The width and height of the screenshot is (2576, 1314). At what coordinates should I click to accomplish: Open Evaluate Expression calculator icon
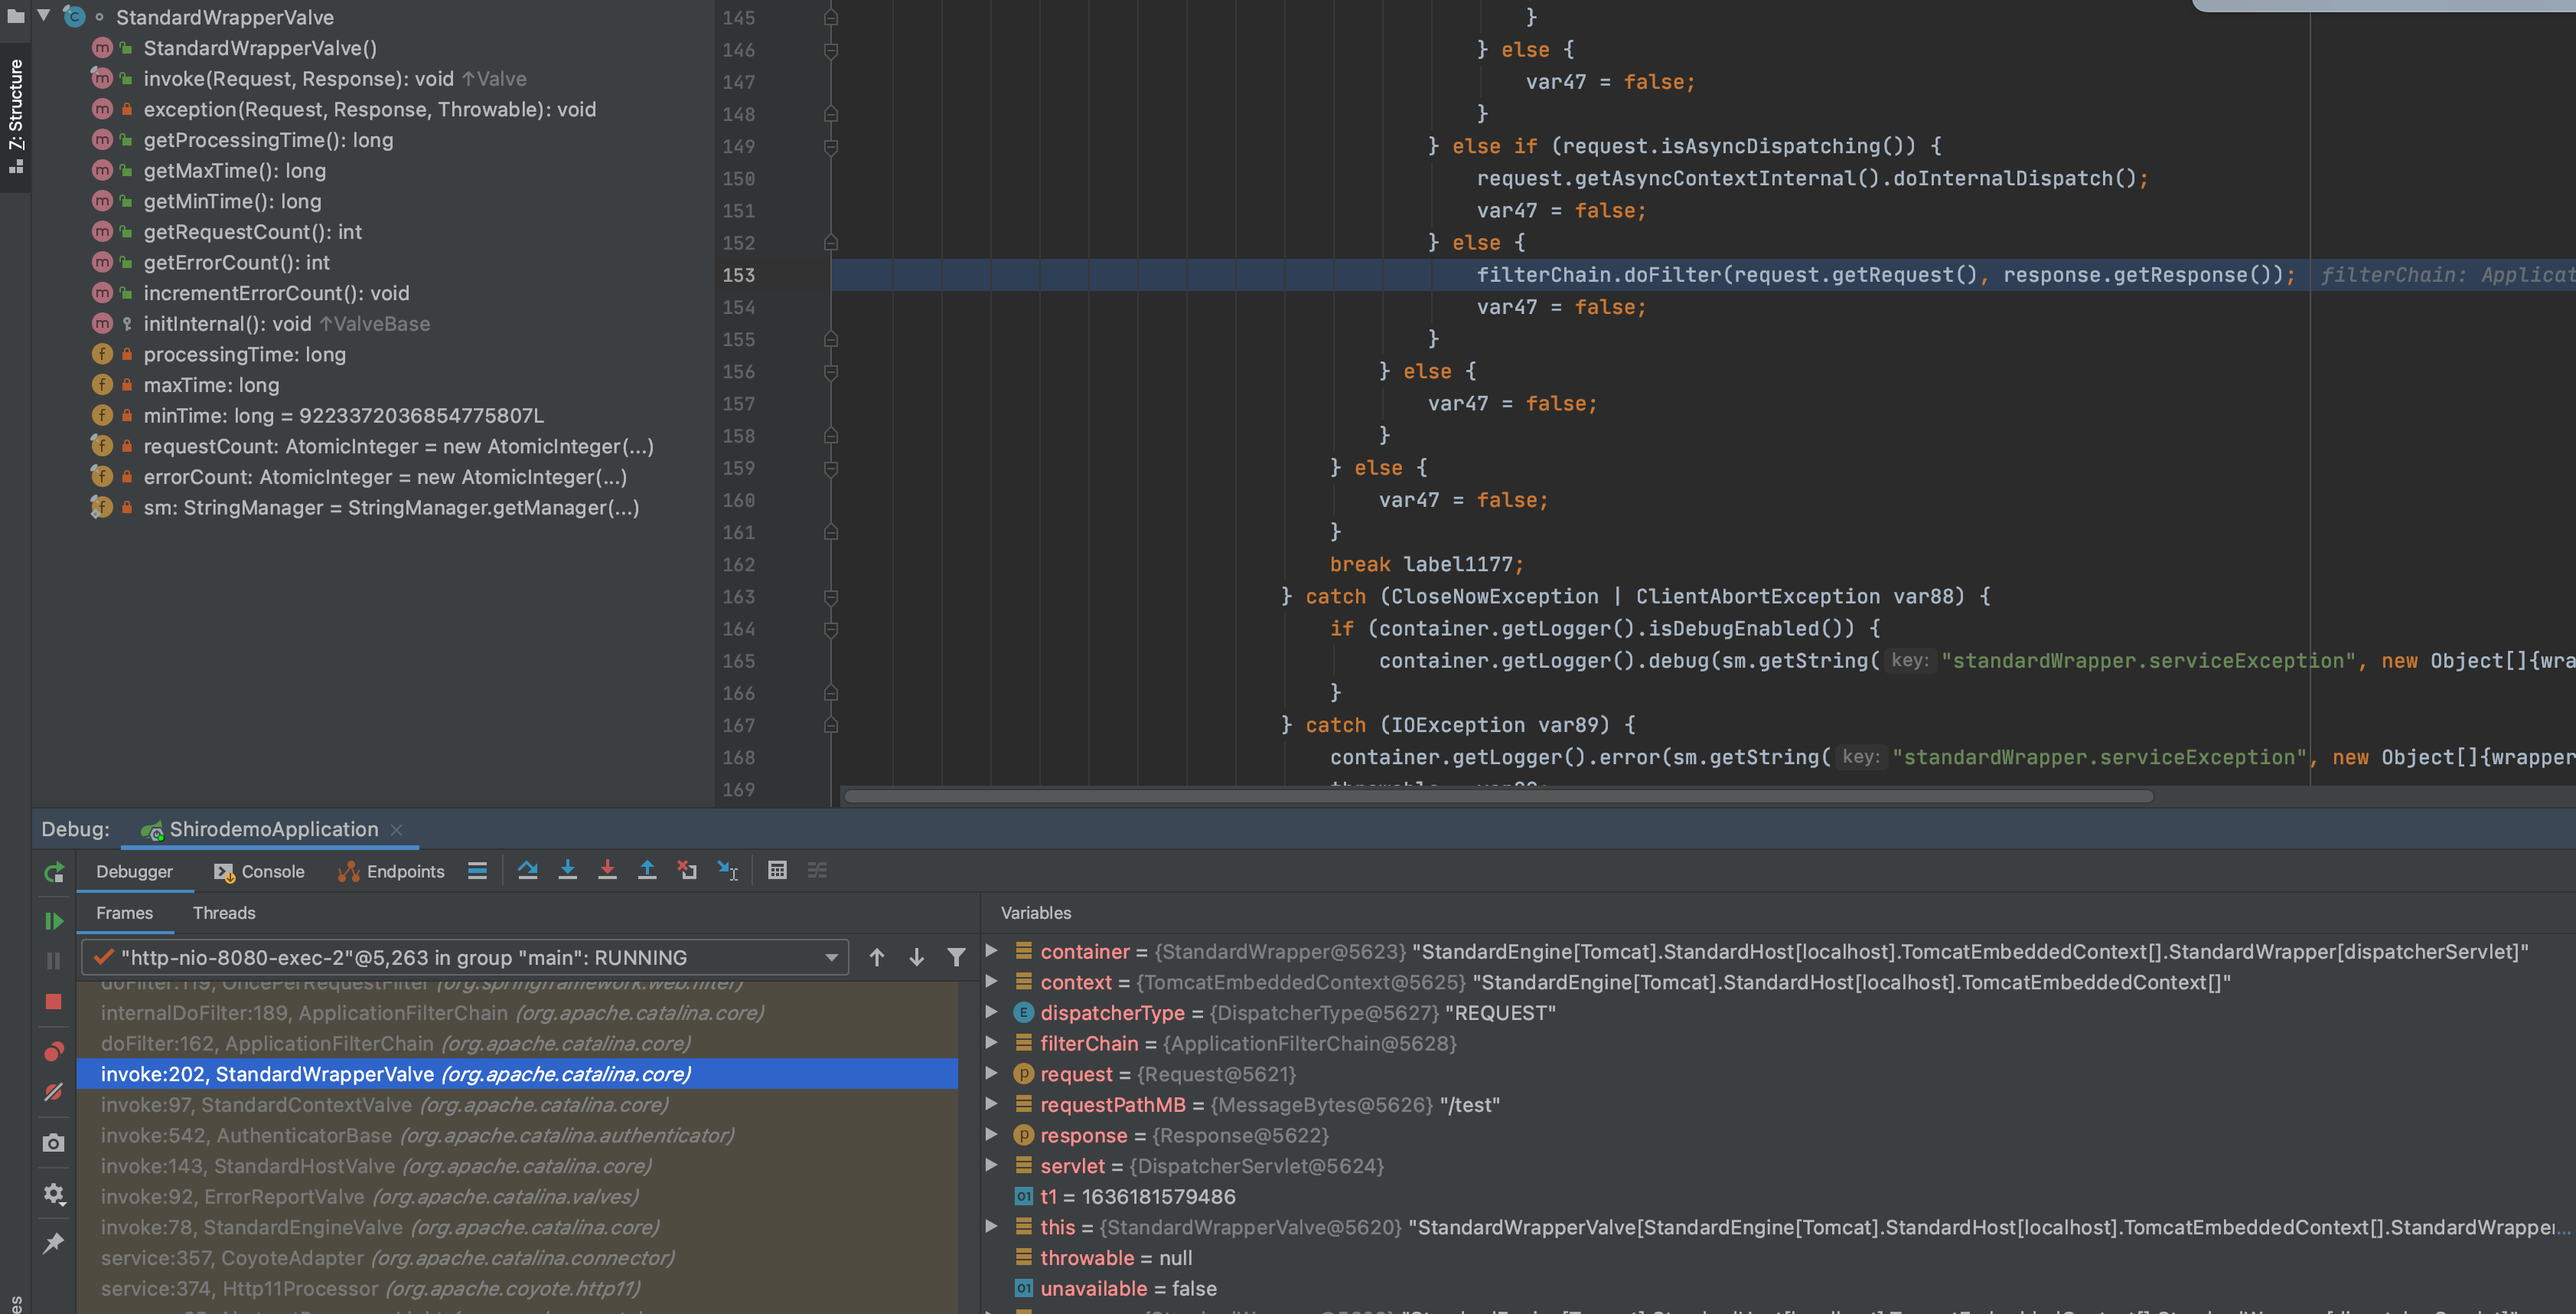[777, 871]
